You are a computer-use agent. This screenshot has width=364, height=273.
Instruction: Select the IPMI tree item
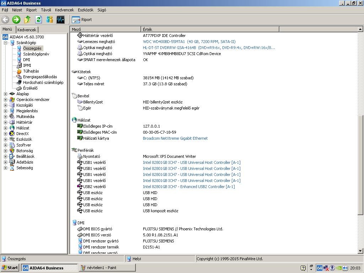(x=27, y=65)
